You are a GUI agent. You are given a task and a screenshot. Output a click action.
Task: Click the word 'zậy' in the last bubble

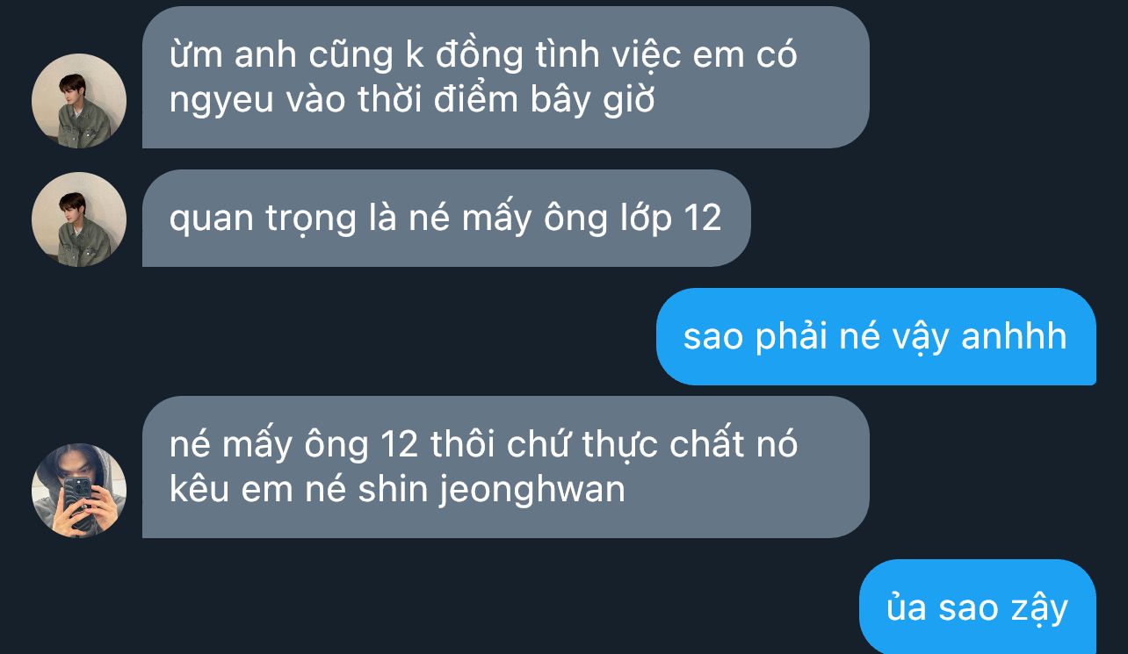point(1038,608)
